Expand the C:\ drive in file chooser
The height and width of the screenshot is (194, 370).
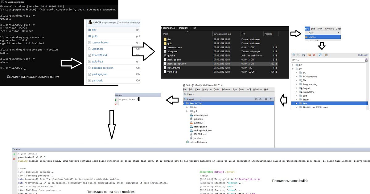click(293, 65)
